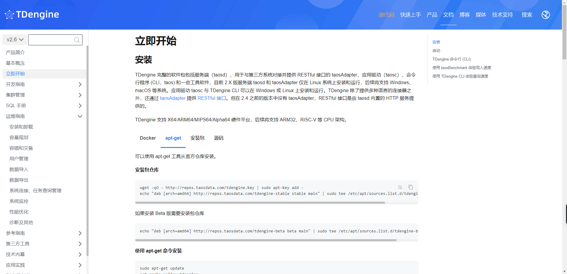
Task: Open 基本概念 in sidebar
Action: pyautogui.click(x=44, y=63)
